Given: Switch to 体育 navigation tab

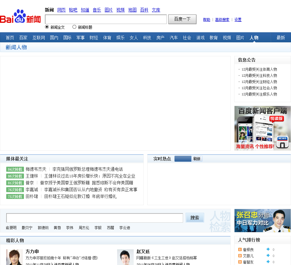Looking at the screenshot, I should 107,38.
